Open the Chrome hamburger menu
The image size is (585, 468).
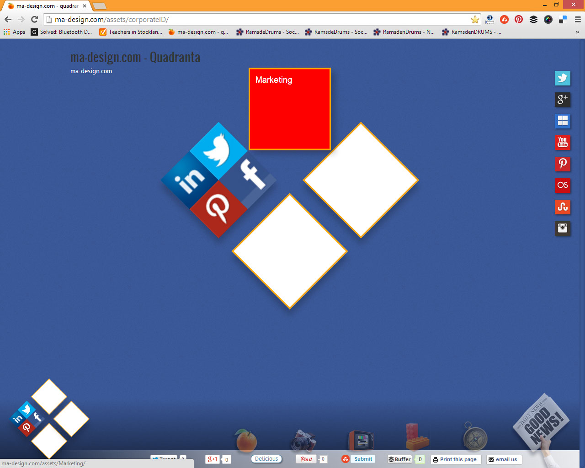578,19
